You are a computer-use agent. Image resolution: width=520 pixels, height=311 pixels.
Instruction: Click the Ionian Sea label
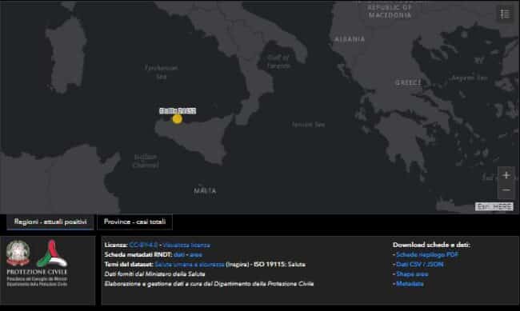pos(308,125)
